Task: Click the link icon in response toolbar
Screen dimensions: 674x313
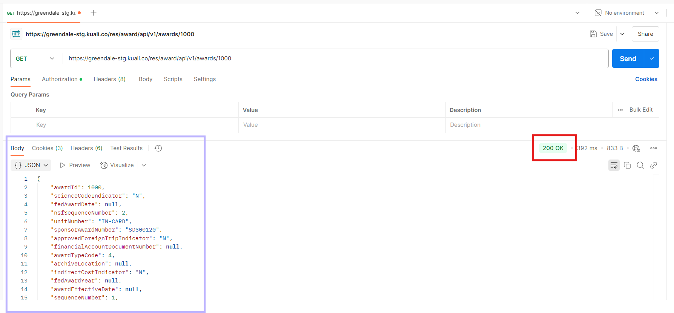Action: point(654,165)
